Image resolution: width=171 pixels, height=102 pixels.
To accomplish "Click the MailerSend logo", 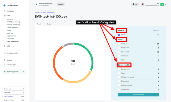I will pyautogui.click(x=11, y=5).
